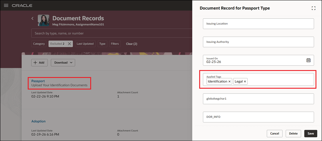The image size is (322, 141).
Task: Click Document Record for Passport Type heading
Action: (235, 8)
